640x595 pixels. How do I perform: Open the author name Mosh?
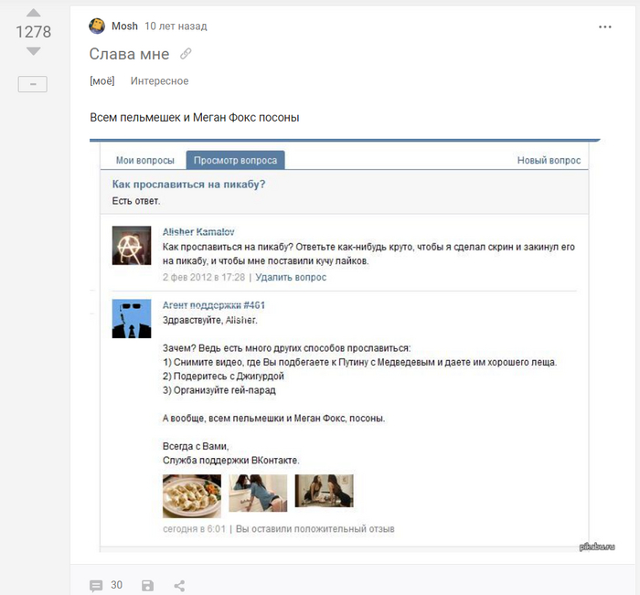[x=124, y=27]
